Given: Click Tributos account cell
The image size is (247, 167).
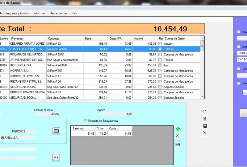Looking at the screenshot, I should point(182,60).
